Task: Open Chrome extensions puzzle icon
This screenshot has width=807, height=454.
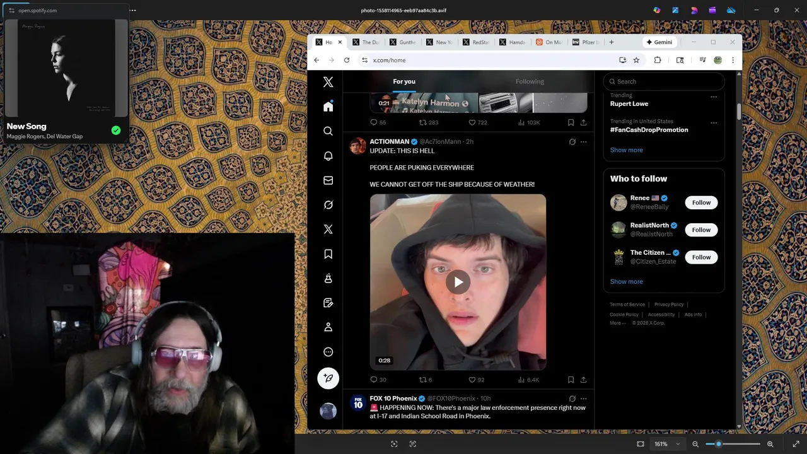Action: 658,60
